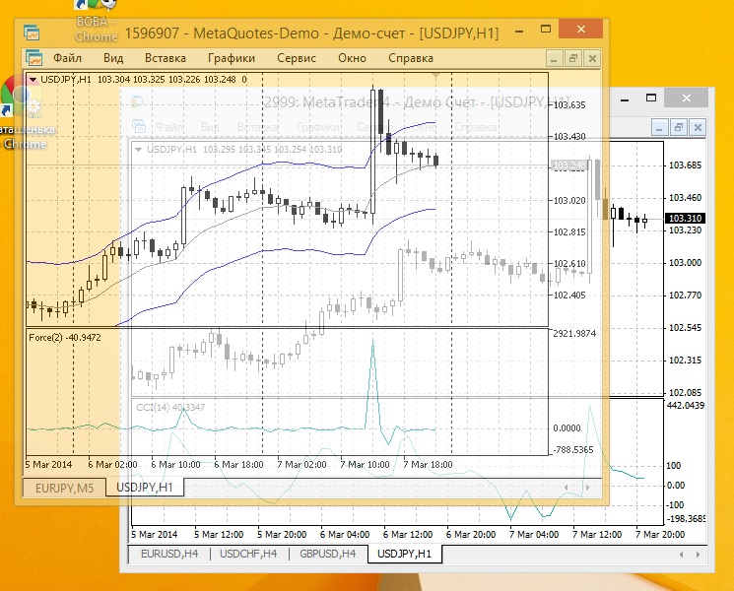Minimize the inner chart in front window
The width and height of the screenshot is (734, 591).
coord(554,59)
